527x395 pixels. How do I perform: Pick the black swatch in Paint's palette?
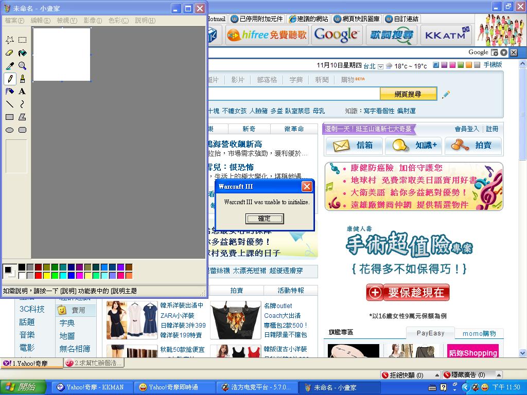click(x=22, y=267)
